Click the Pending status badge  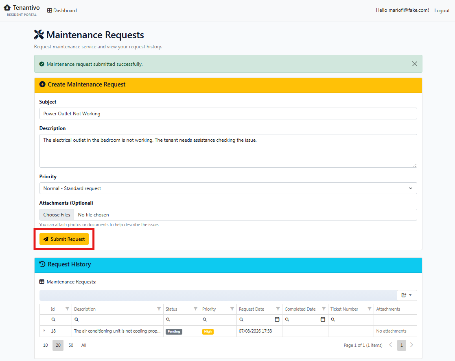pos(174,331)
